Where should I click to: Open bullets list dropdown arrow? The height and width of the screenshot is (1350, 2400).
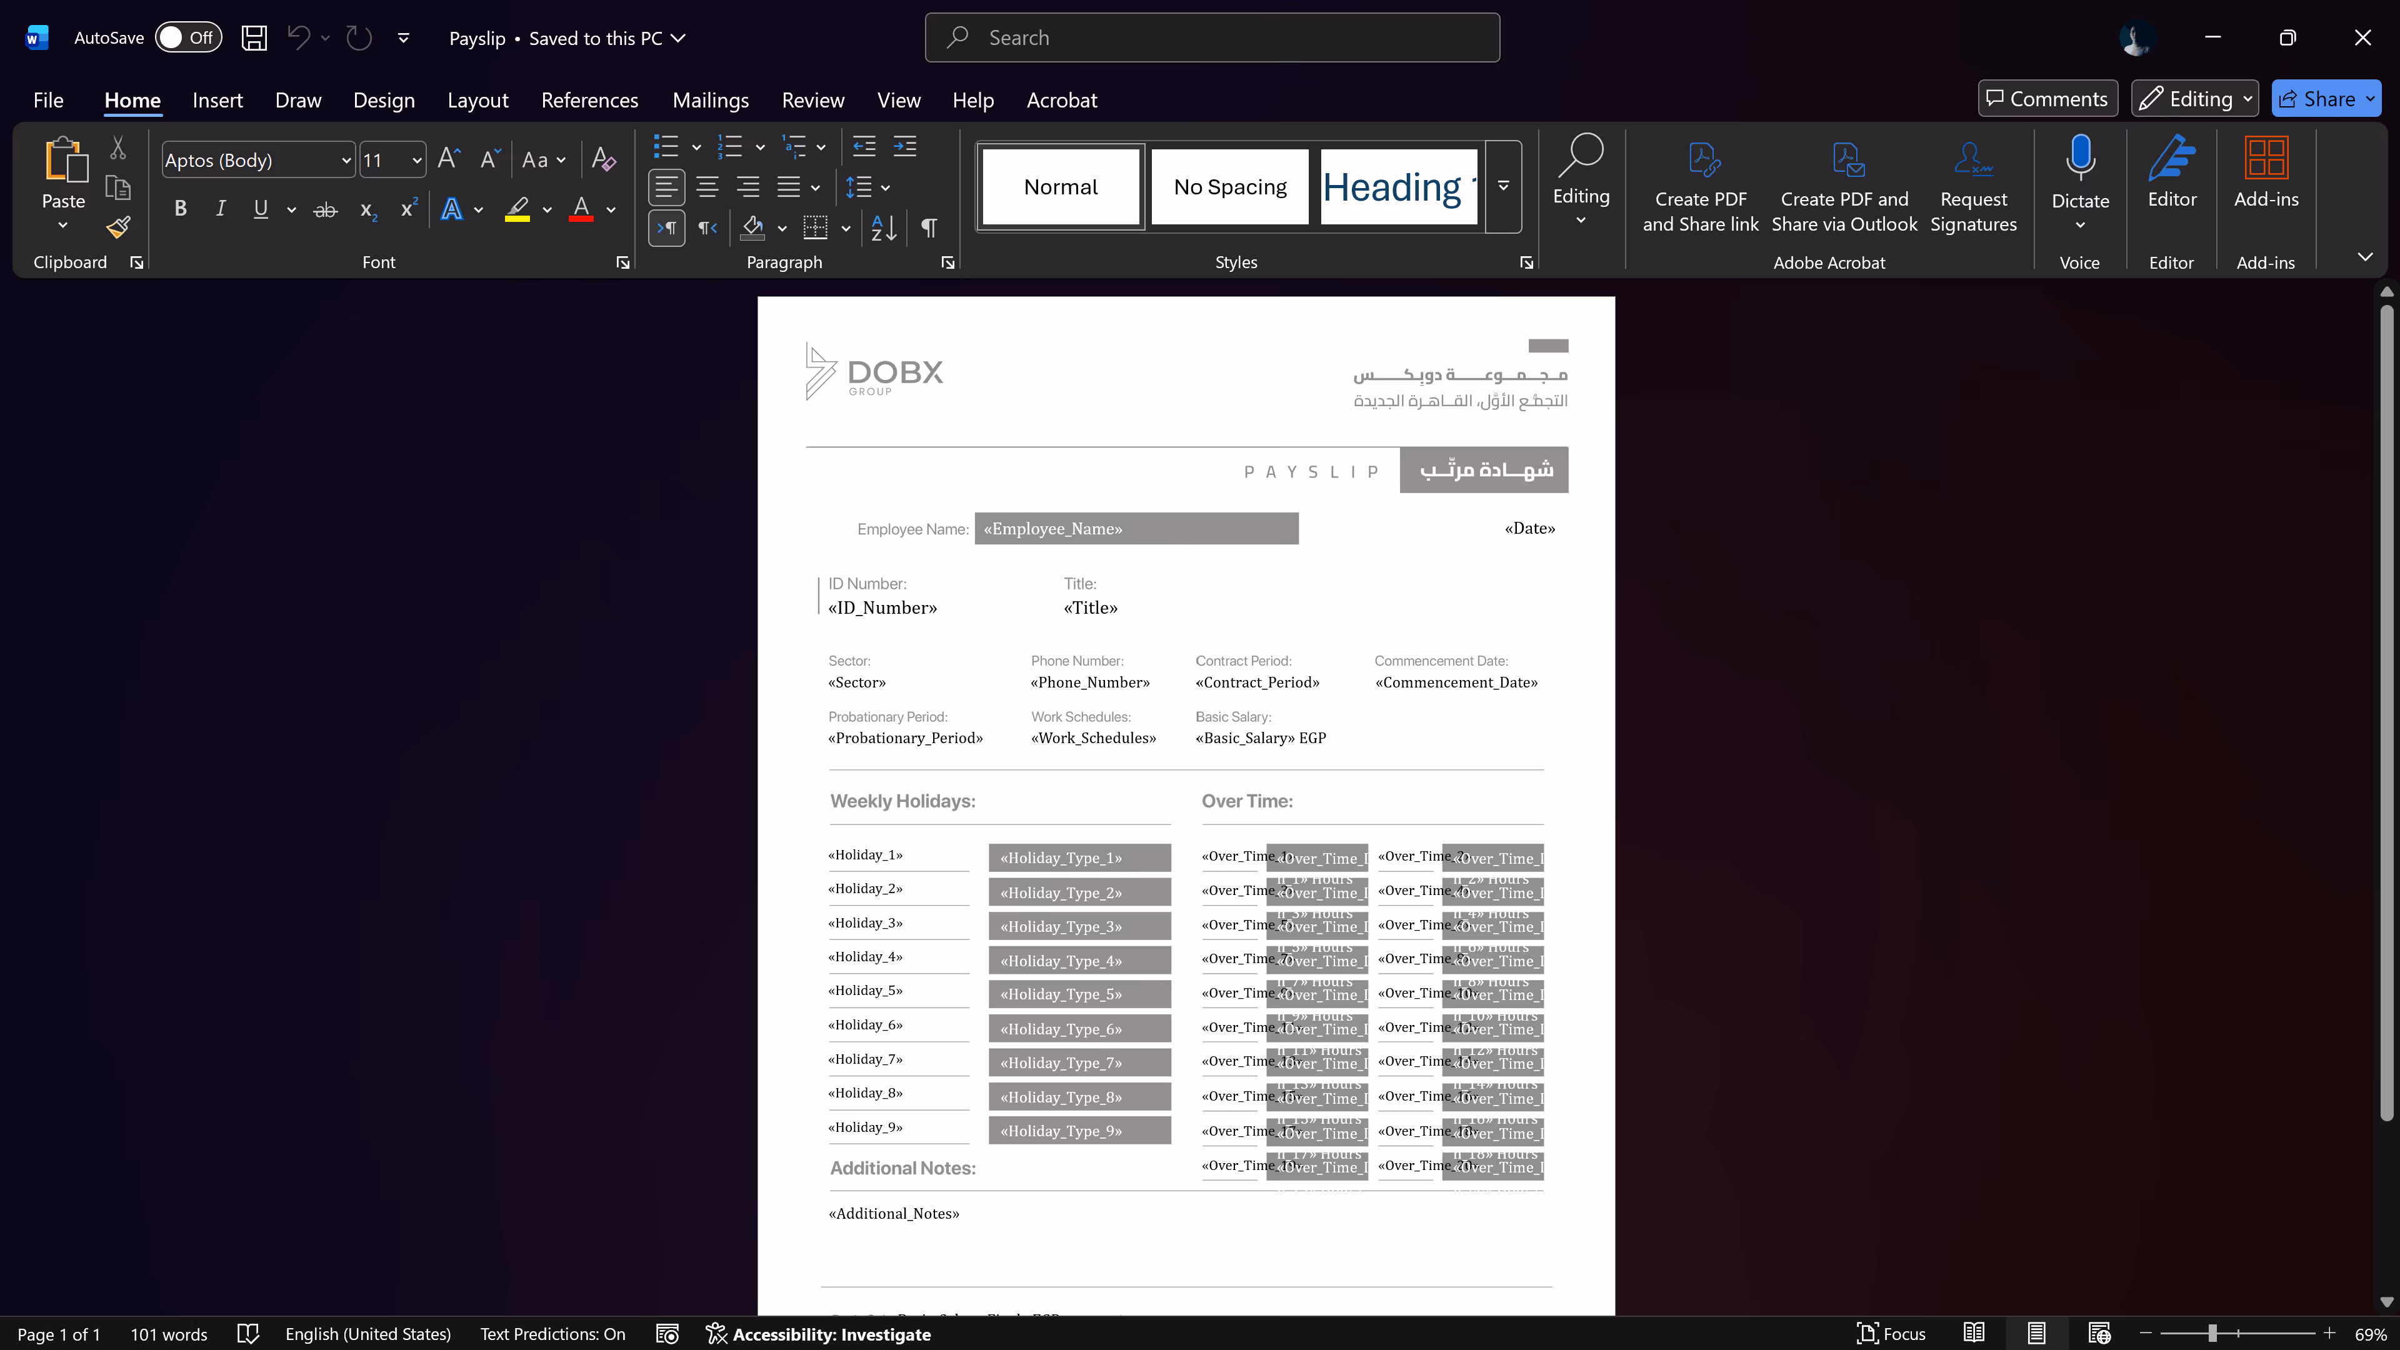[696, 147]
